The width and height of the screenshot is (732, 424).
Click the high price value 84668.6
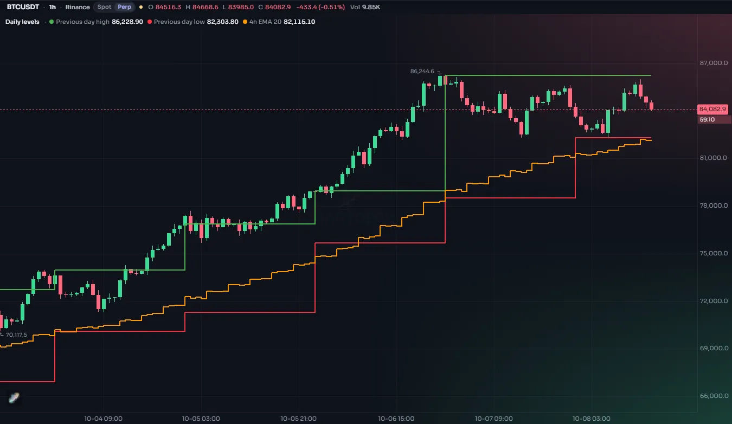point(206,7)
